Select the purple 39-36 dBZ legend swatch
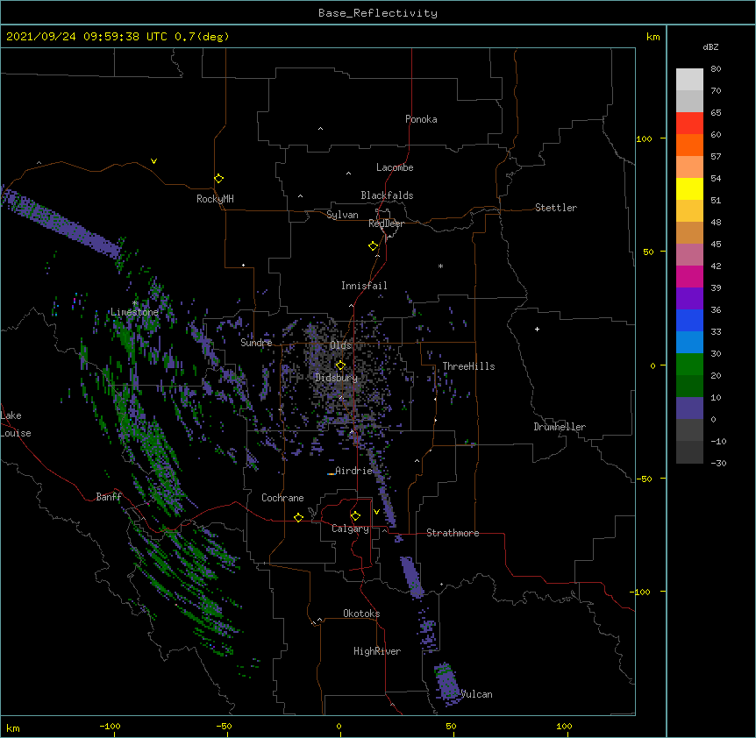This screenshot has height=738, width=756. (x=689, y=299)
